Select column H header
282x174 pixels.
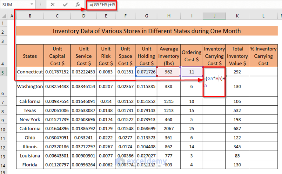coord(169,16)
